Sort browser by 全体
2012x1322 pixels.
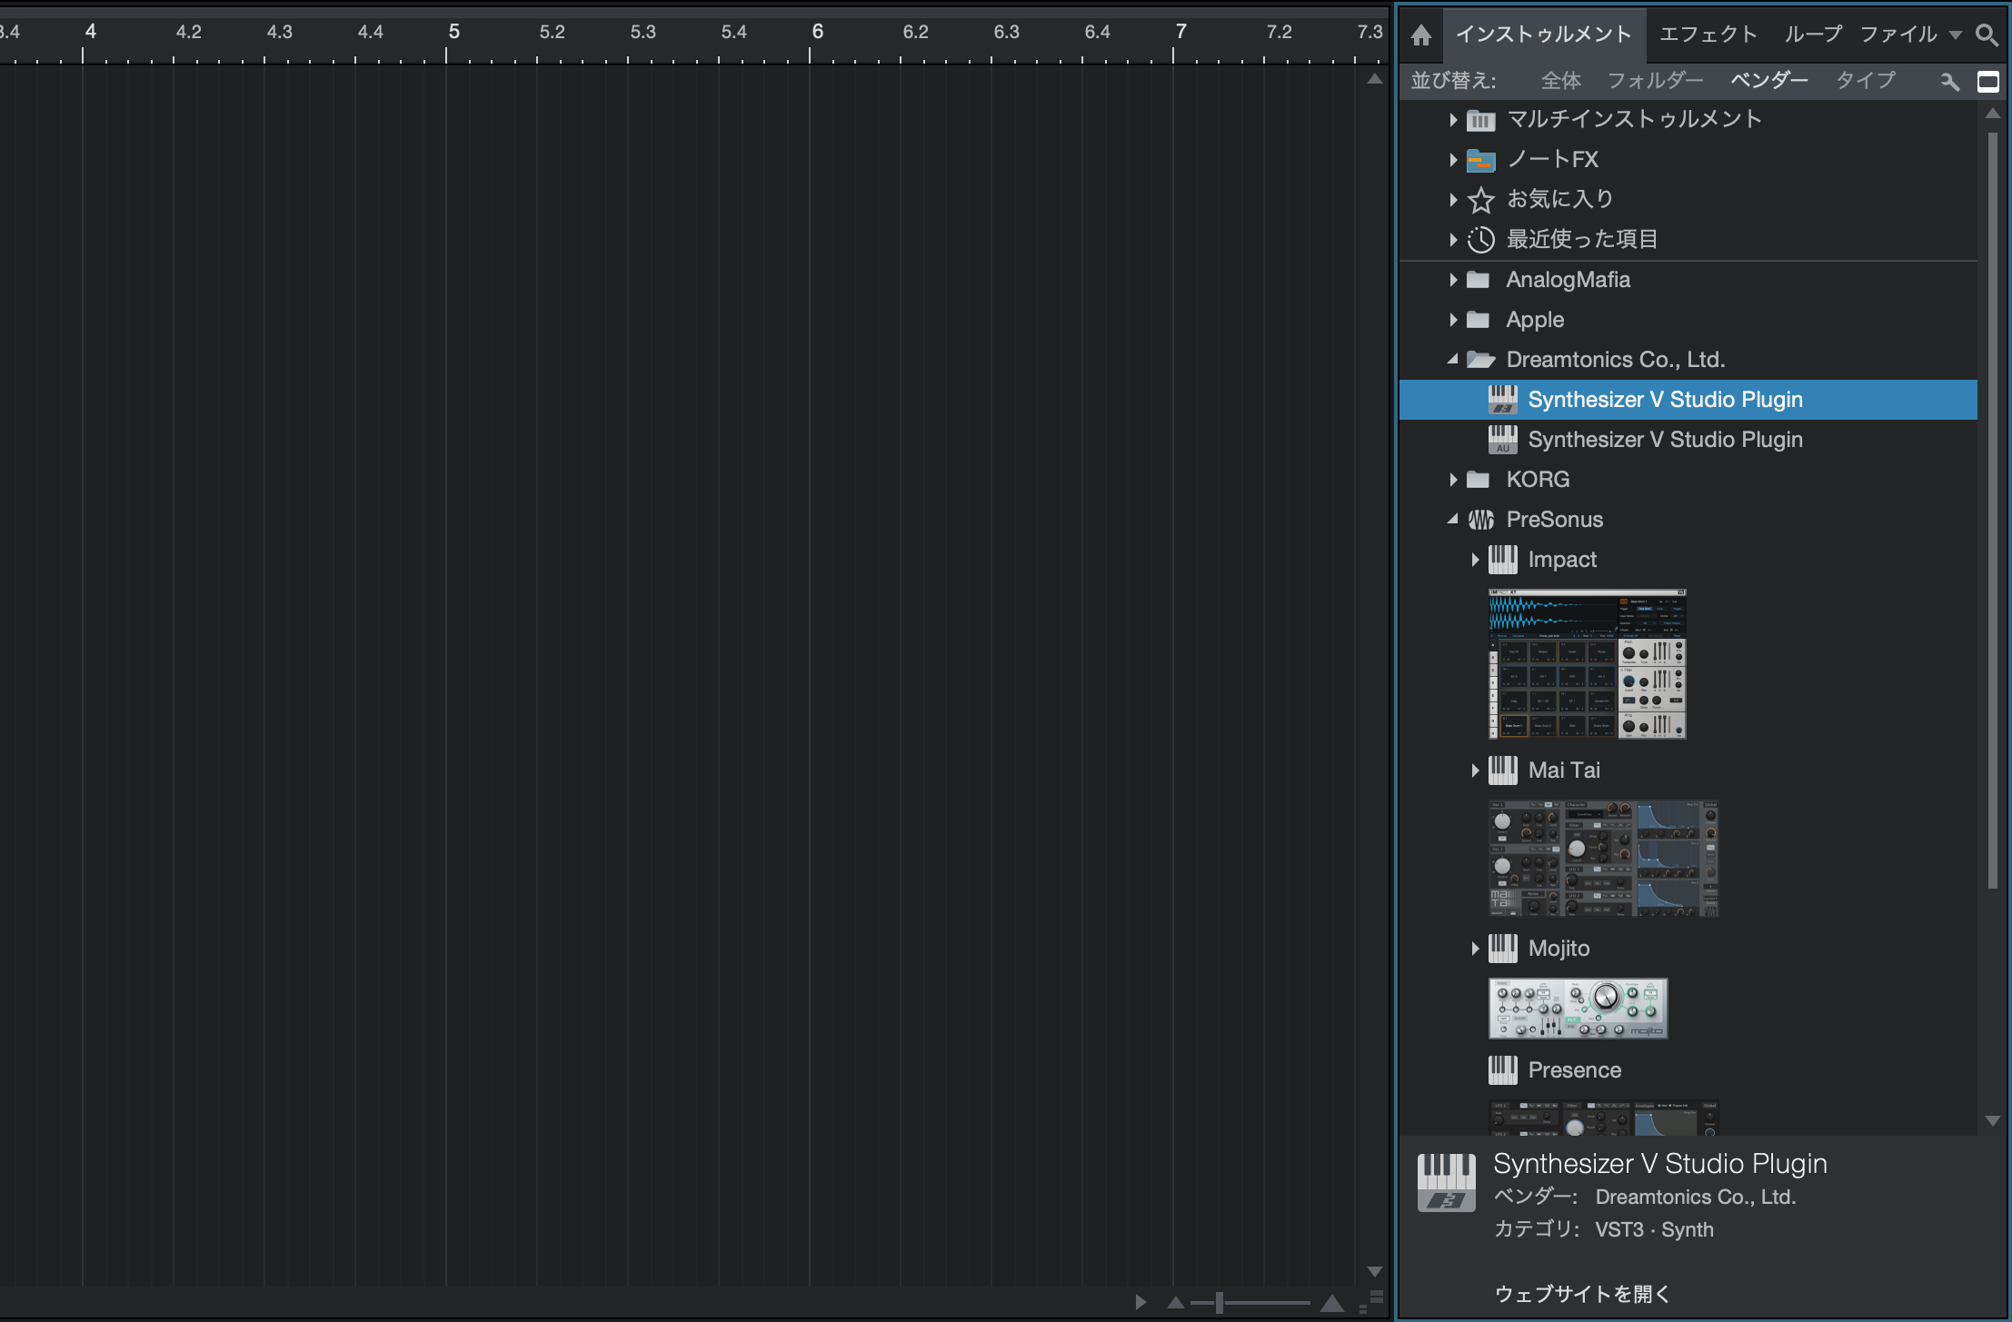1560,81
